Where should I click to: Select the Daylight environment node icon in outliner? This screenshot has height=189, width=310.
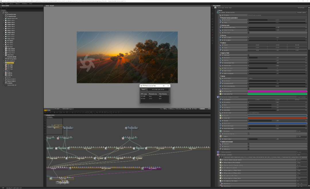click(x=5, y=18)
